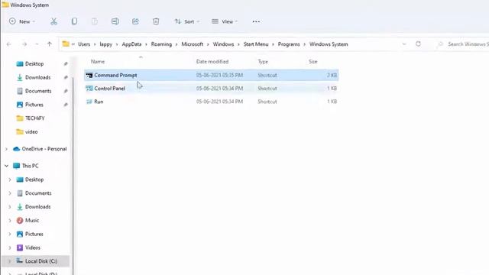The image size is (489, 275).
Task: Open the video folder in sidebar
Action: tap(31, 132)
